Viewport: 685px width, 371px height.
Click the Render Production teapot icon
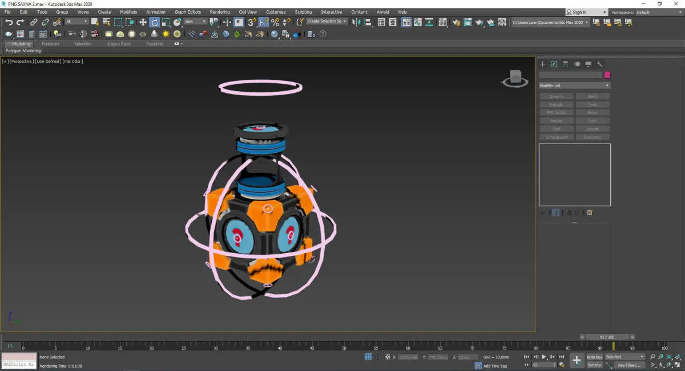pos(479,22)
